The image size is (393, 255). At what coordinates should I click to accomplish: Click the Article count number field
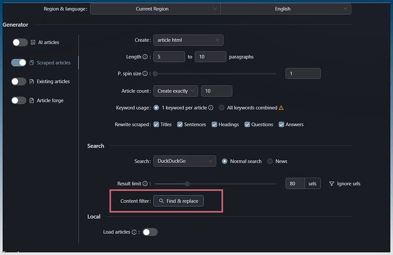pos(216,91)
